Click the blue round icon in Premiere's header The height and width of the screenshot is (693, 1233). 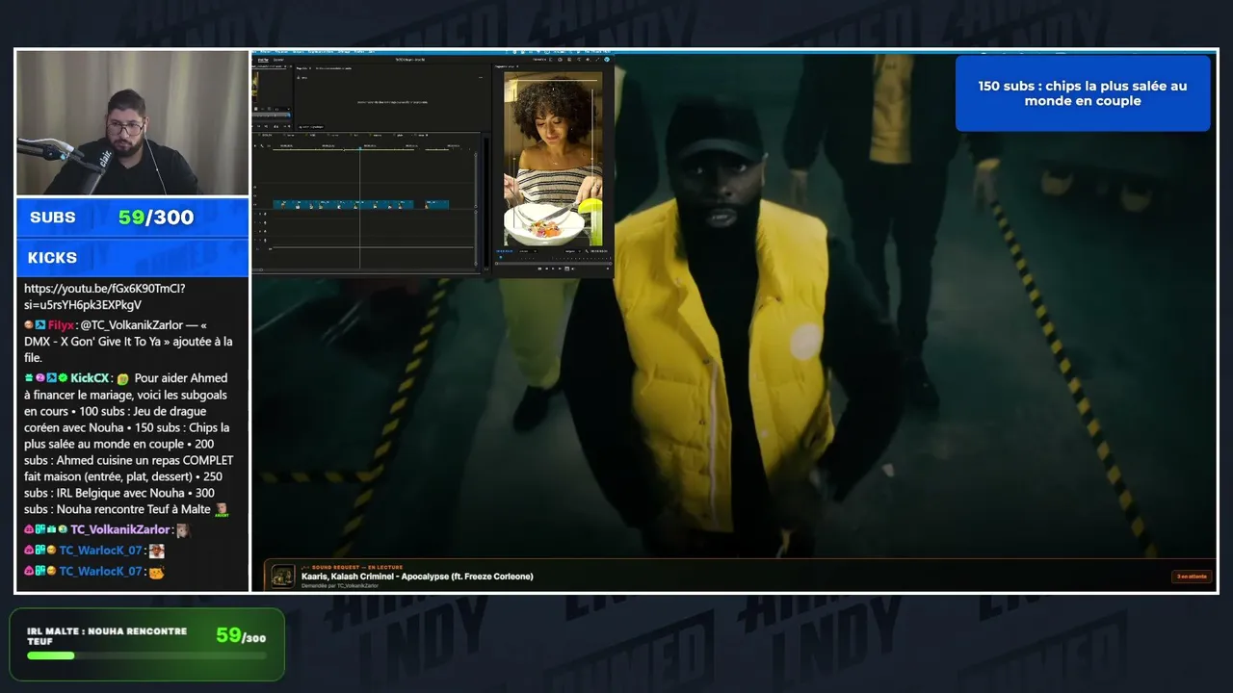tap(607, 59)
